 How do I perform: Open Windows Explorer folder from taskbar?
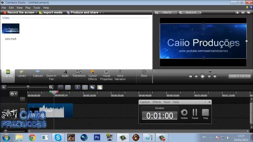19,138
